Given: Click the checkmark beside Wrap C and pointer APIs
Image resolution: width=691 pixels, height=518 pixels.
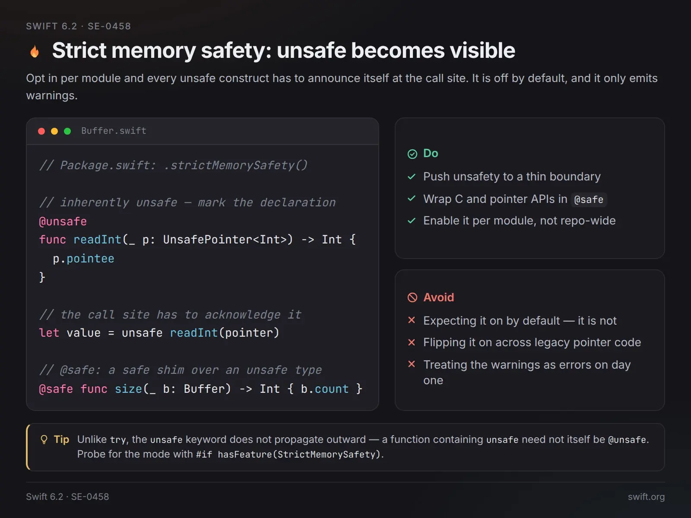Looking at the screenshot, I should (412, 199).
